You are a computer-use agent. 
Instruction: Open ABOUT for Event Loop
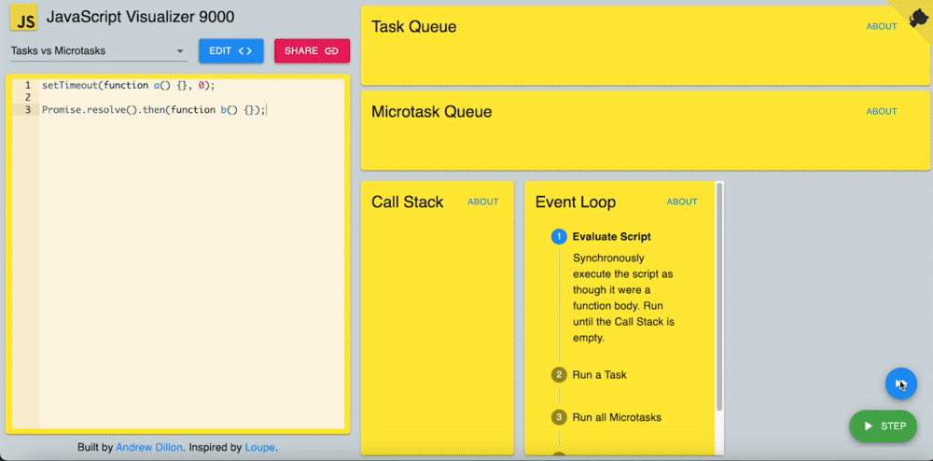point(682,202)
